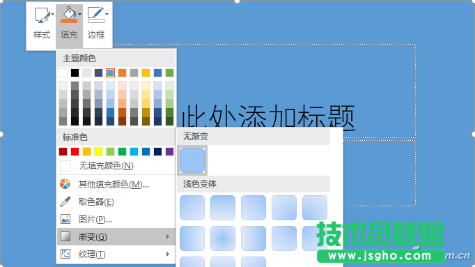The height and width of the screenshot is (267, 475).
Task: Pick the green theme color swatch
Action: point(170,73)
